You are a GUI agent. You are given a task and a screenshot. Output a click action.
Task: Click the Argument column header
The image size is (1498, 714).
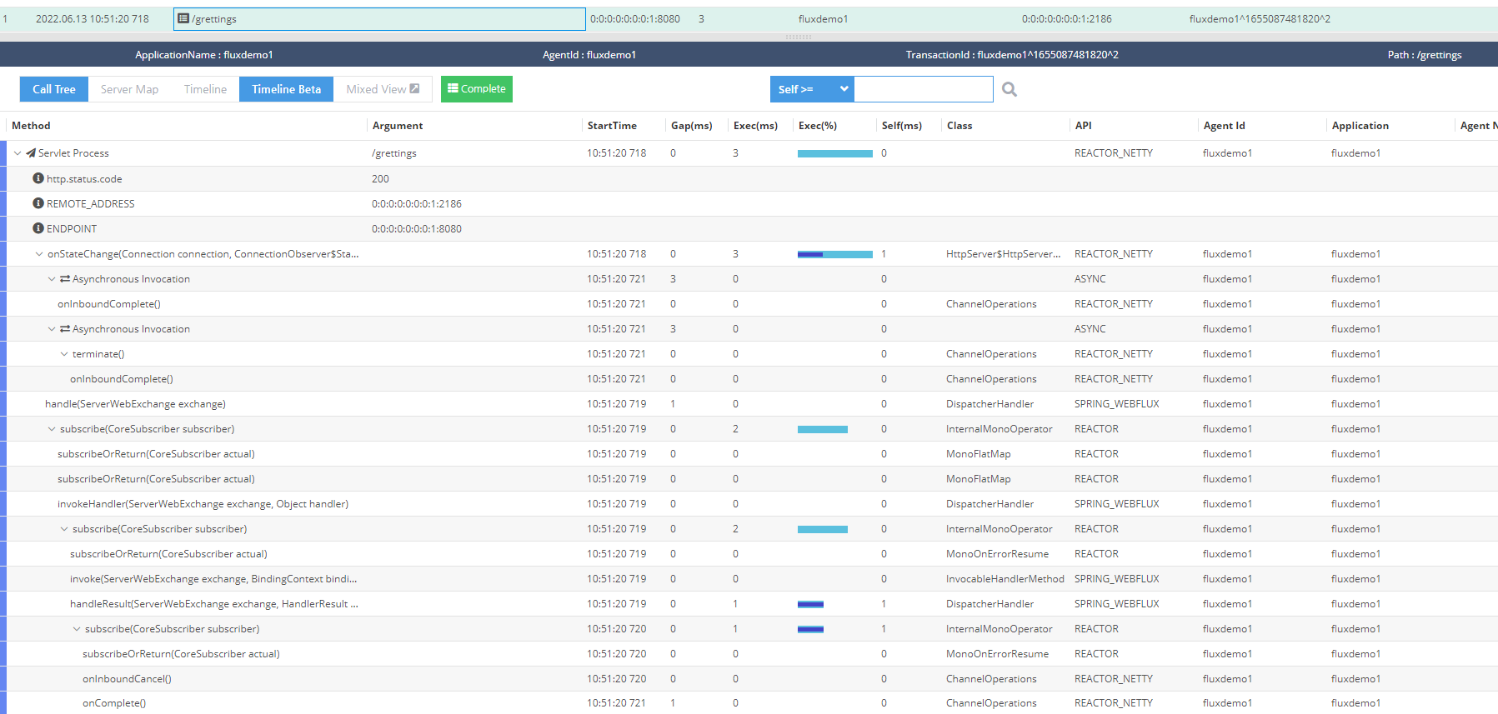398,126
